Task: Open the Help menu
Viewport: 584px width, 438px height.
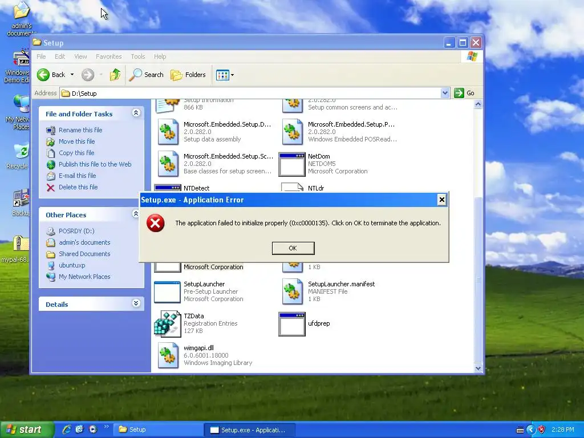Action: (x=160, y=56)
